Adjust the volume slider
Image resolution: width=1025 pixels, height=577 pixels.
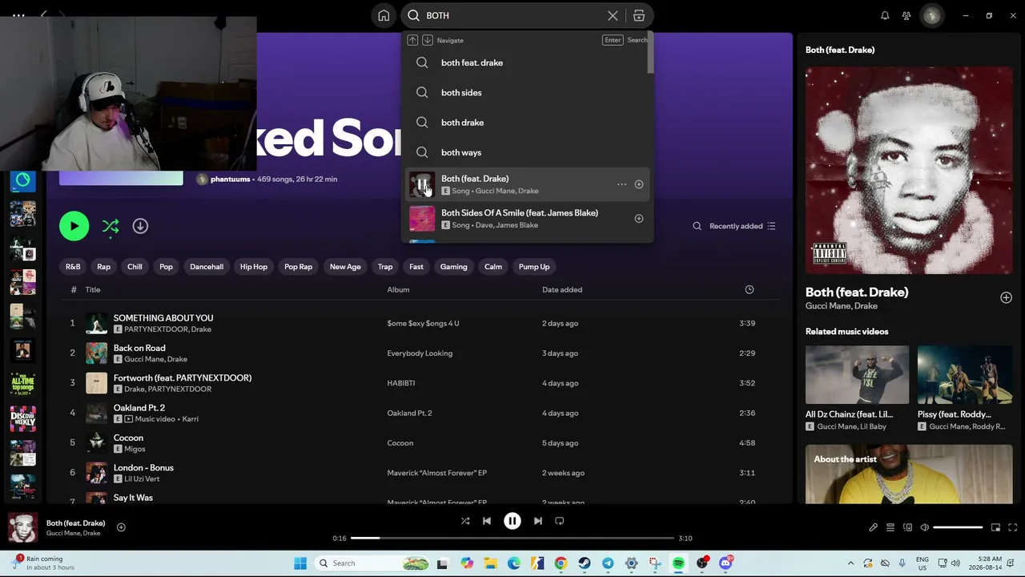[958, 527]
